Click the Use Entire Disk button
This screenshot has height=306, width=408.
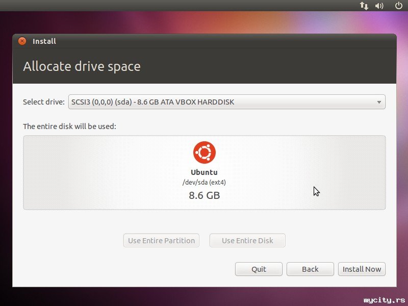[247, 240]
